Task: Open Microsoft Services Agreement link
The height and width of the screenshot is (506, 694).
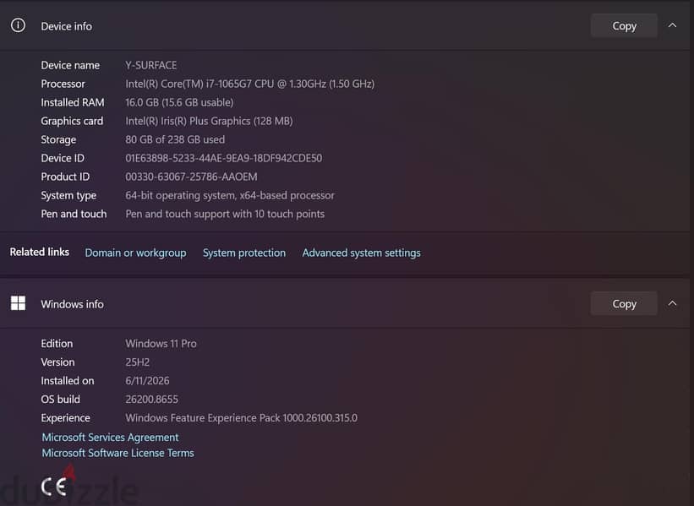Action: [110, 437]
